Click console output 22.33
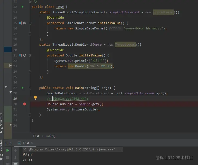This screenshot has width=198, height=165. tap(27, 160)
